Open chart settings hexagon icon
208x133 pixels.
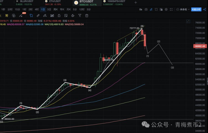pyautogui.click(x=166, y=9)
